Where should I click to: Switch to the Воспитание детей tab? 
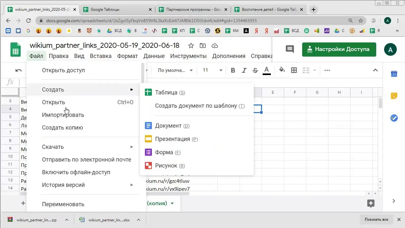[x=268, y=9]
